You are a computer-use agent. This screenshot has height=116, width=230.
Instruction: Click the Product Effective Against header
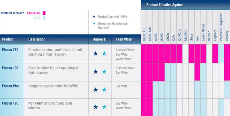coord(165,5)
